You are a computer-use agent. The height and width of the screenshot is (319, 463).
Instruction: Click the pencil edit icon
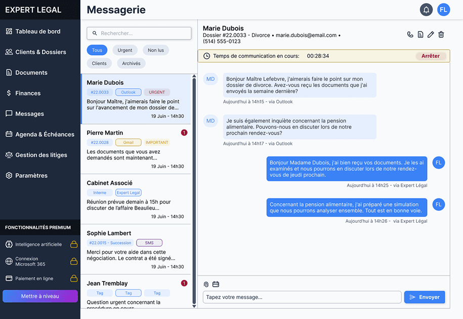(x=431, y=34)
